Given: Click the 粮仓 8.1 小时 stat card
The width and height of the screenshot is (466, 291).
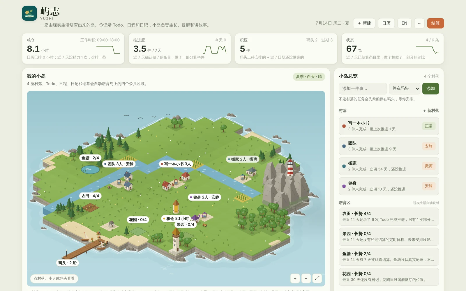Looking at the screenshot, I should pyautogui.click(x=73, y=48).
